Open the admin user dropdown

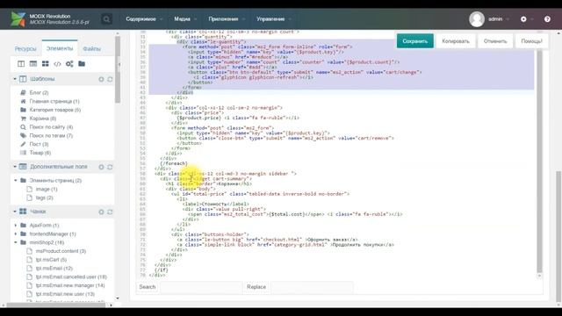coord(499,19)
